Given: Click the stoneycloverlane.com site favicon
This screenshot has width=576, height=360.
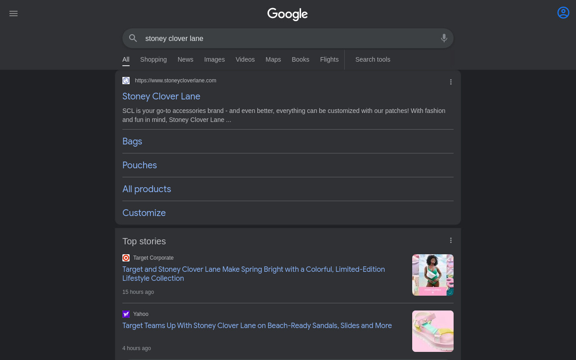Looking at the screenshot, I should (126, 81).
